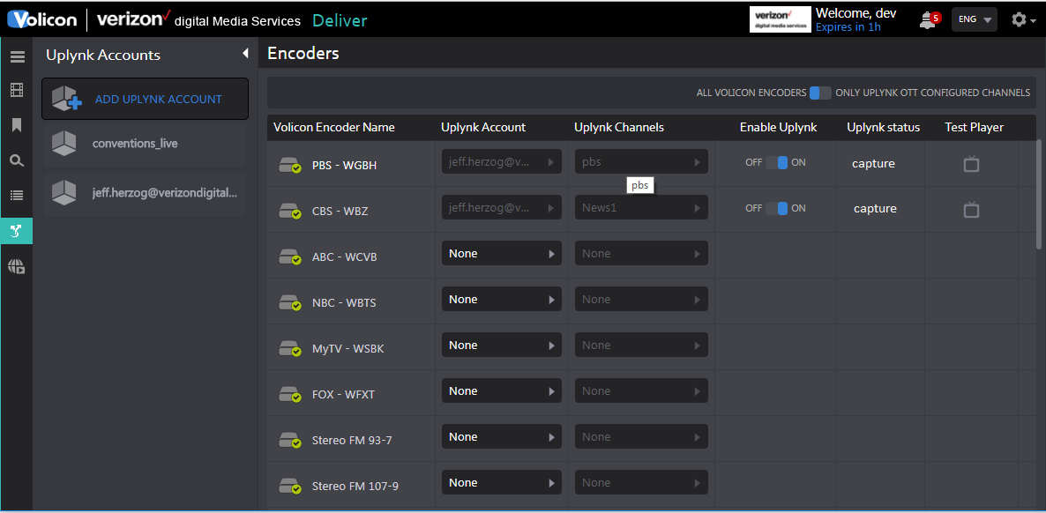Open notifications via the bell icon

click(x=926, y=19)
